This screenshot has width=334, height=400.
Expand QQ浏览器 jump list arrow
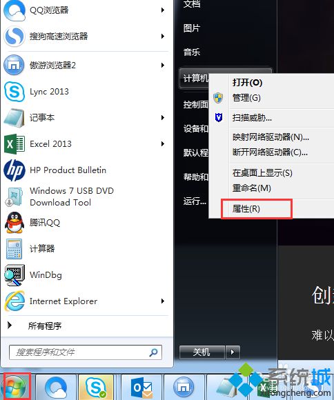163,10
